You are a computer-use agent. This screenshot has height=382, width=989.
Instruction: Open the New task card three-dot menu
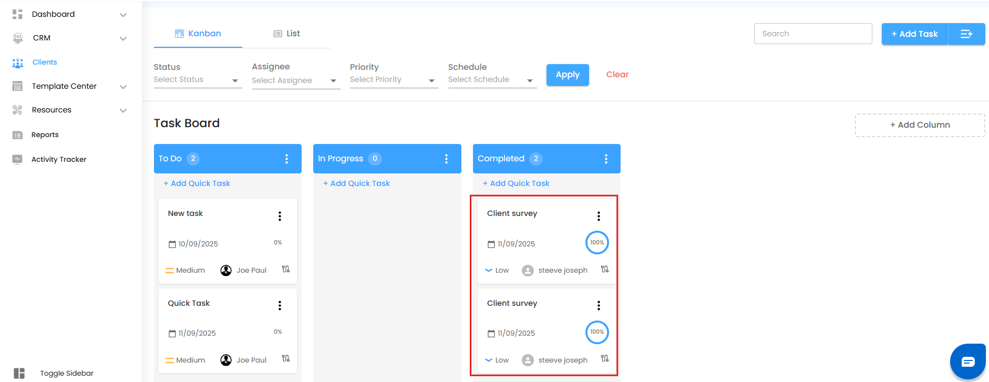[x=280, y=216]
